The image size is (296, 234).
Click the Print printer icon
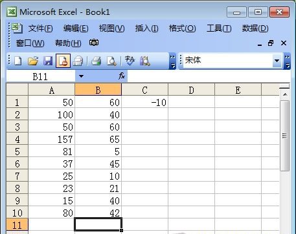coord(96,61)
